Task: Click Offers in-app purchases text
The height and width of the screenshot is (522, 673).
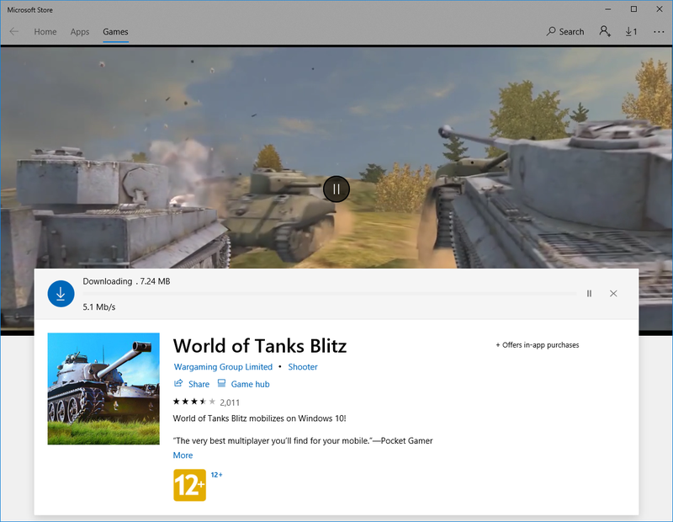Action: pos(538,345)
